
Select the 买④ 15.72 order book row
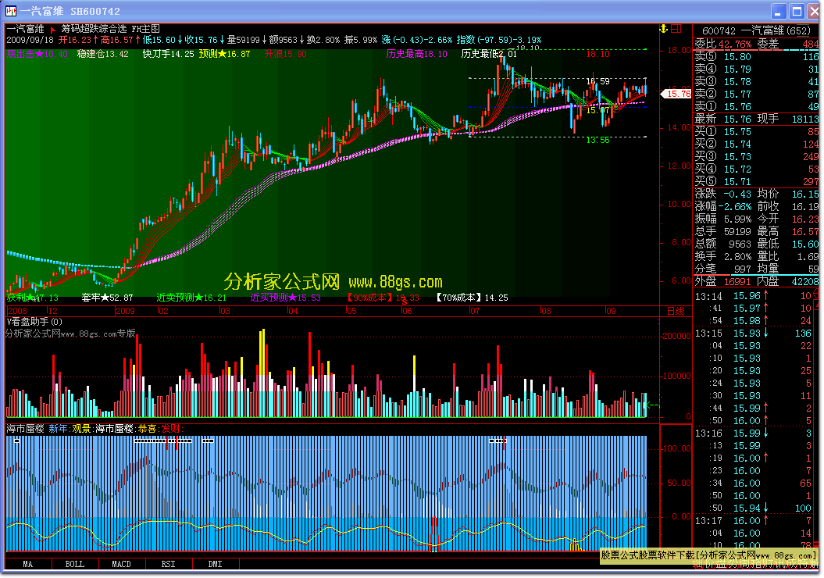[756, 169]
